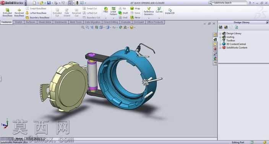Screen dimensions: 269x144
Task: Save the current document
Action: click(x=49, y=3)
